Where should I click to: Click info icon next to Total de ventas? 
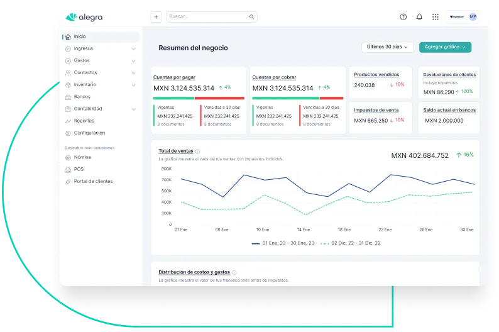click(x=198, y=152)
